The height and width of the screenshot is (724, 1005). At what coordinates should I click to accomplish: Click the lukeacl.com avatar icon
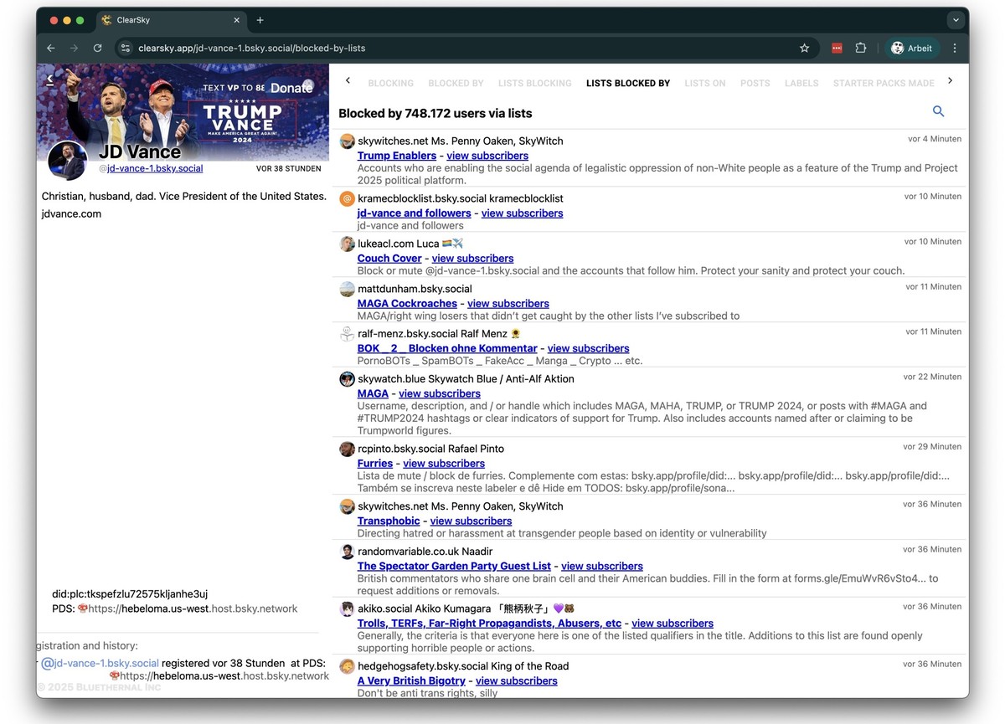coord(348,244)
